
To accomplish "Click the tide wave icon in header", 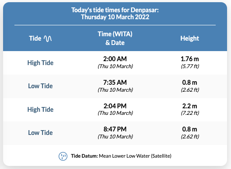I will click(x=48, y=39).
